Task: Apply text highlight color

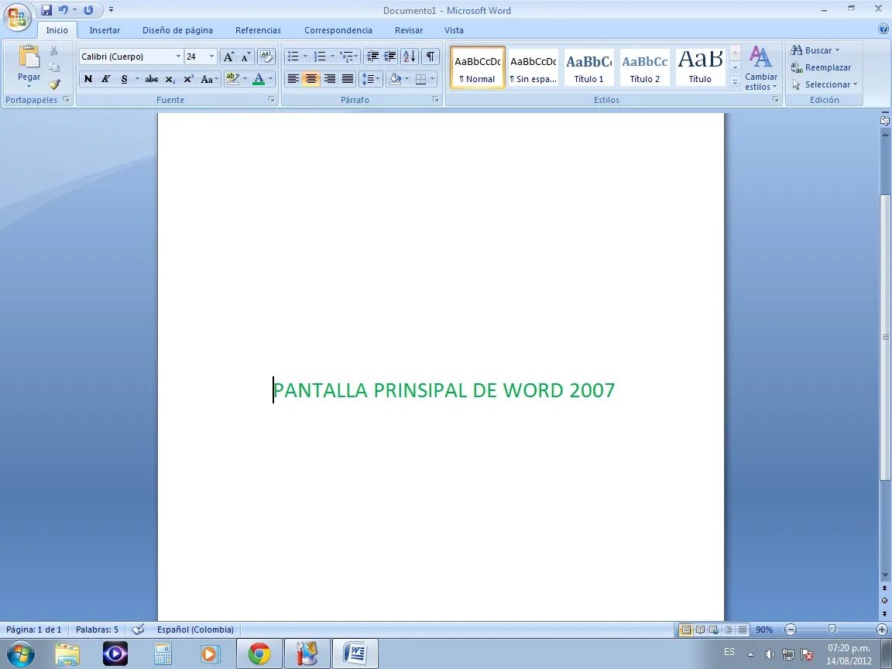Action: coord(232,79)
